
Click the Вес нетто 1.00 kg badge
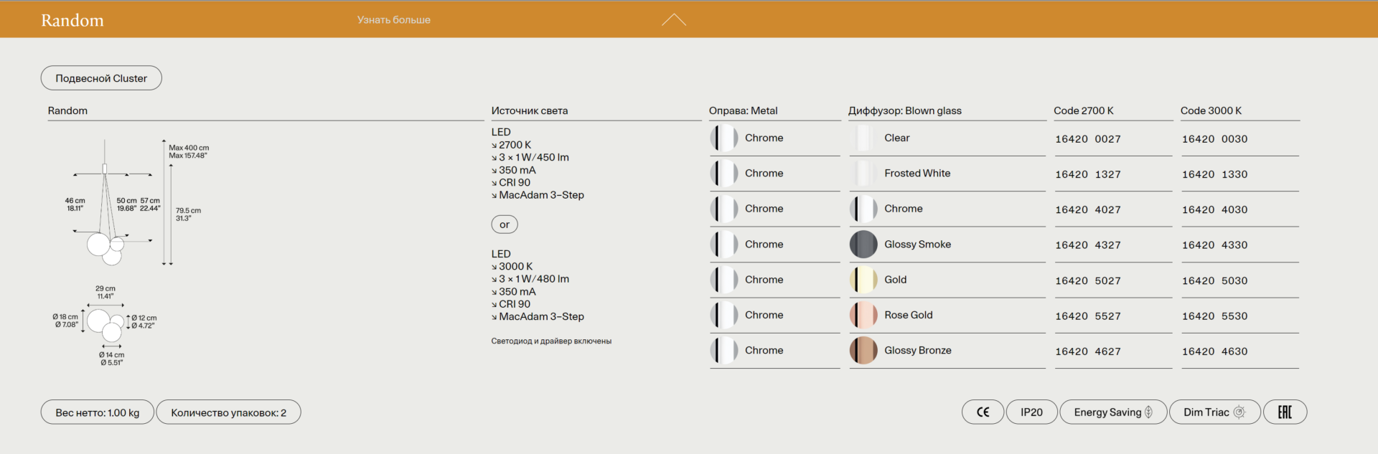tap(98, 412)
